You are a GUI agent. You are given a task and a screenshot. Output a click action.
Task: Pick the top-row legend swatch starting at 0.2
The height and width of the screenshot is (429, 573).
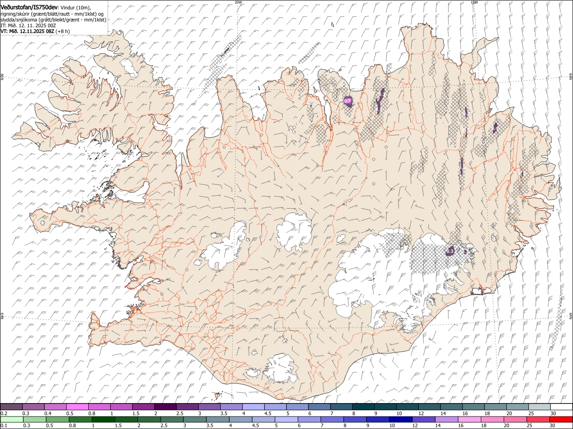click(12, 407)
